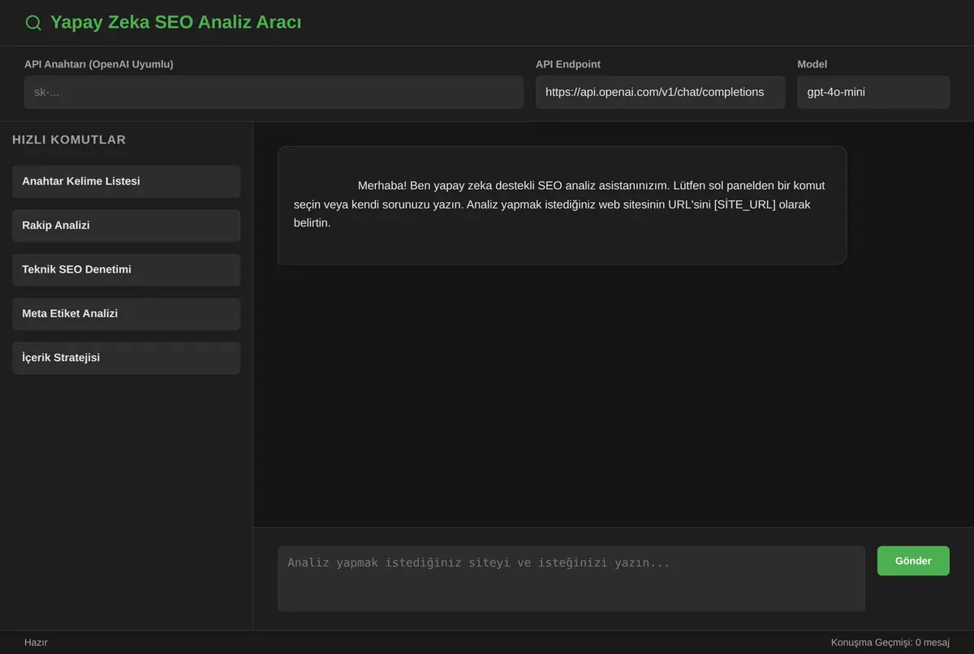Send the message with the Gönder button
This screenshot has width=974, height=654.
point(913,561)
